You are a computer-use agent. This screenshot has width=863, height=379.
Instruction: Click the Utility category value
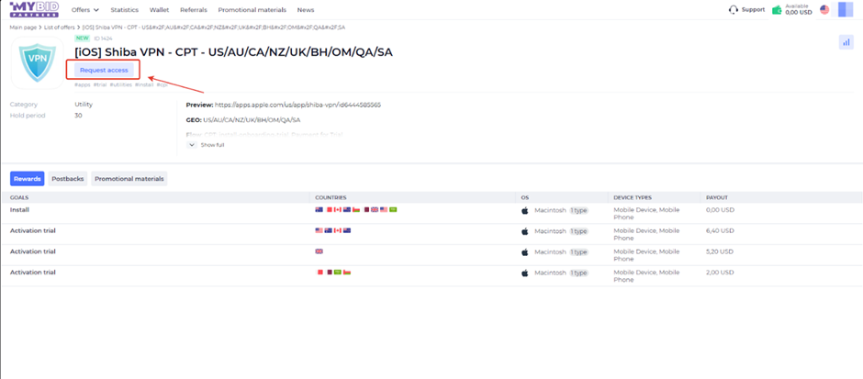click(x=84, y=104)
